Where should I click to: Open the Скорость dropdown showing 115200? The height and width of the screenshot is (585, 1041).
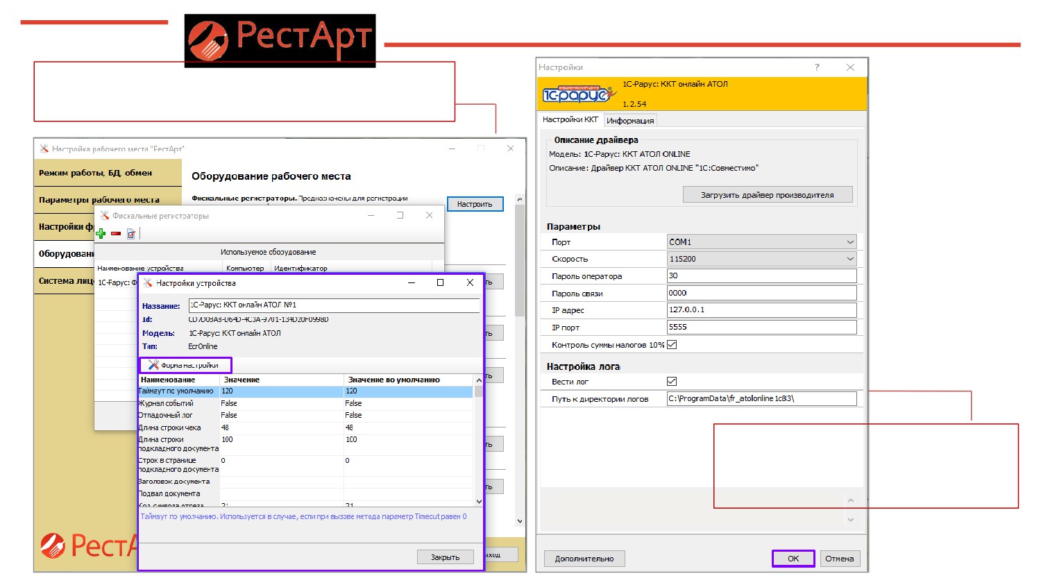pyautogui.click(x=761, y=259)
